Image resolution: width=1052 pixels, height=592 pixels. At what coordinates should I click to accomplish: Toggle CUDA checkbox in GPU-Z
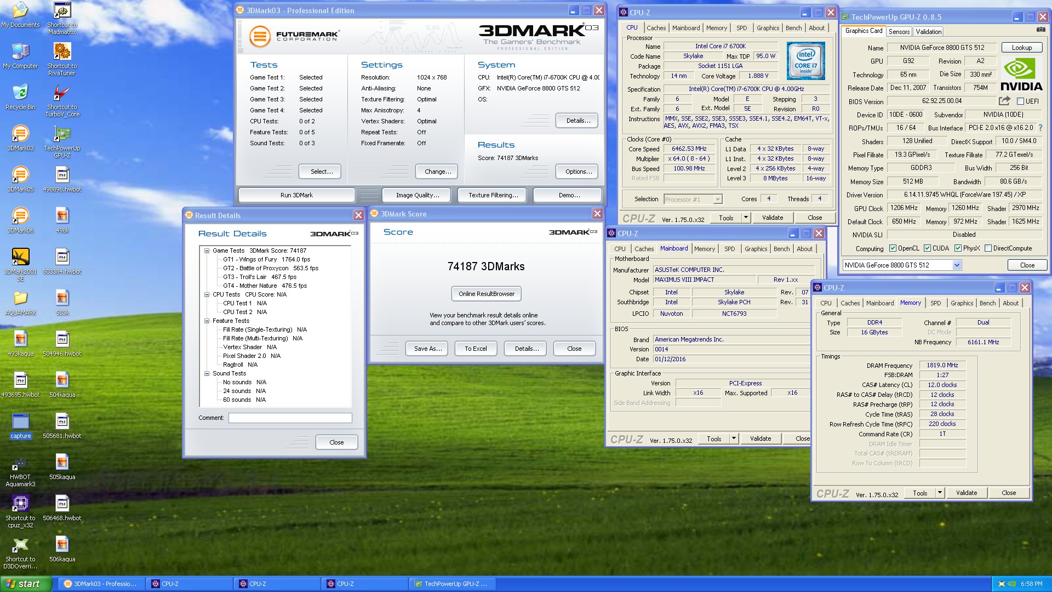point(927,248)
